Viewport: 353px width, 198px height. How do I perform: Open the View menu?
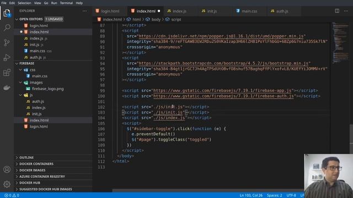point(38,3)
